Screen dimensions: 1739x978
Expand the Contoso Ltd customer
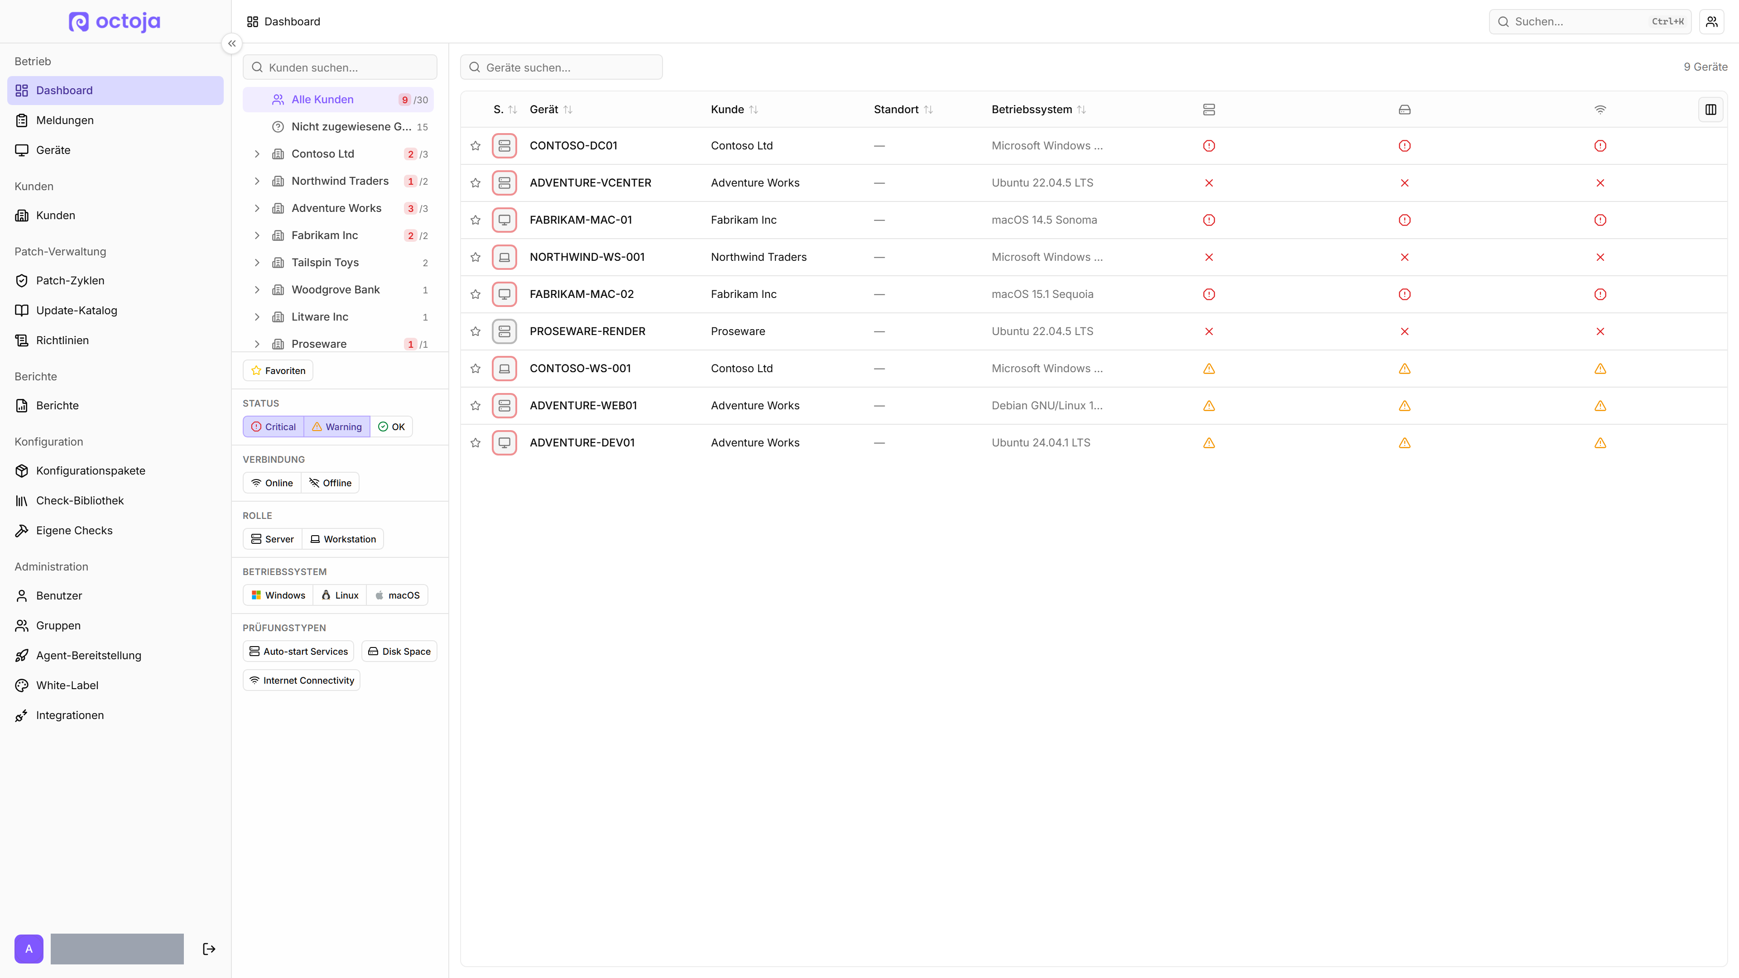click(256, 154)
